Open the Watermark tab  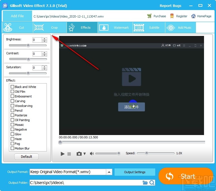pos(115,28)
